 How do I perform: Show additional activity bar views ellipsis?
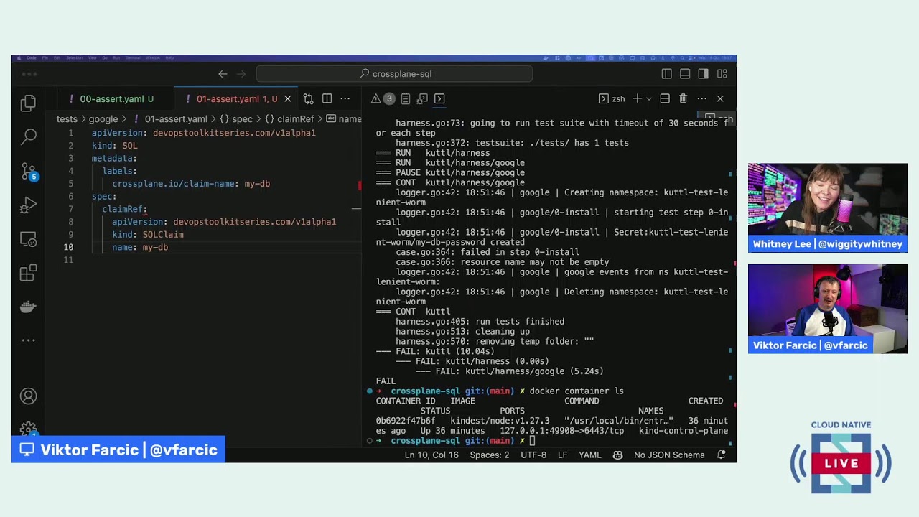click(x=28, y=340)
